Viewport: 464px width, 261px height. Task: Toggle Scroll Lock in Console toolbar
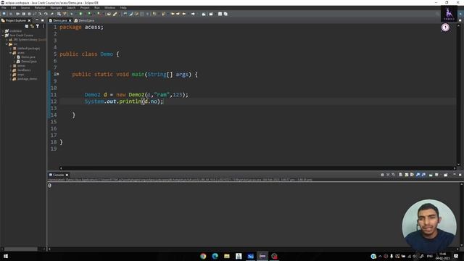point(407,175)
